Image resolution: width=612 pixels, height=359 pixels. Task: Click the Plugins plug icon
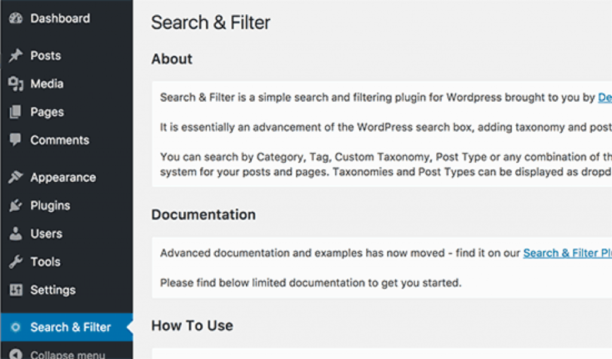point(16,205)
